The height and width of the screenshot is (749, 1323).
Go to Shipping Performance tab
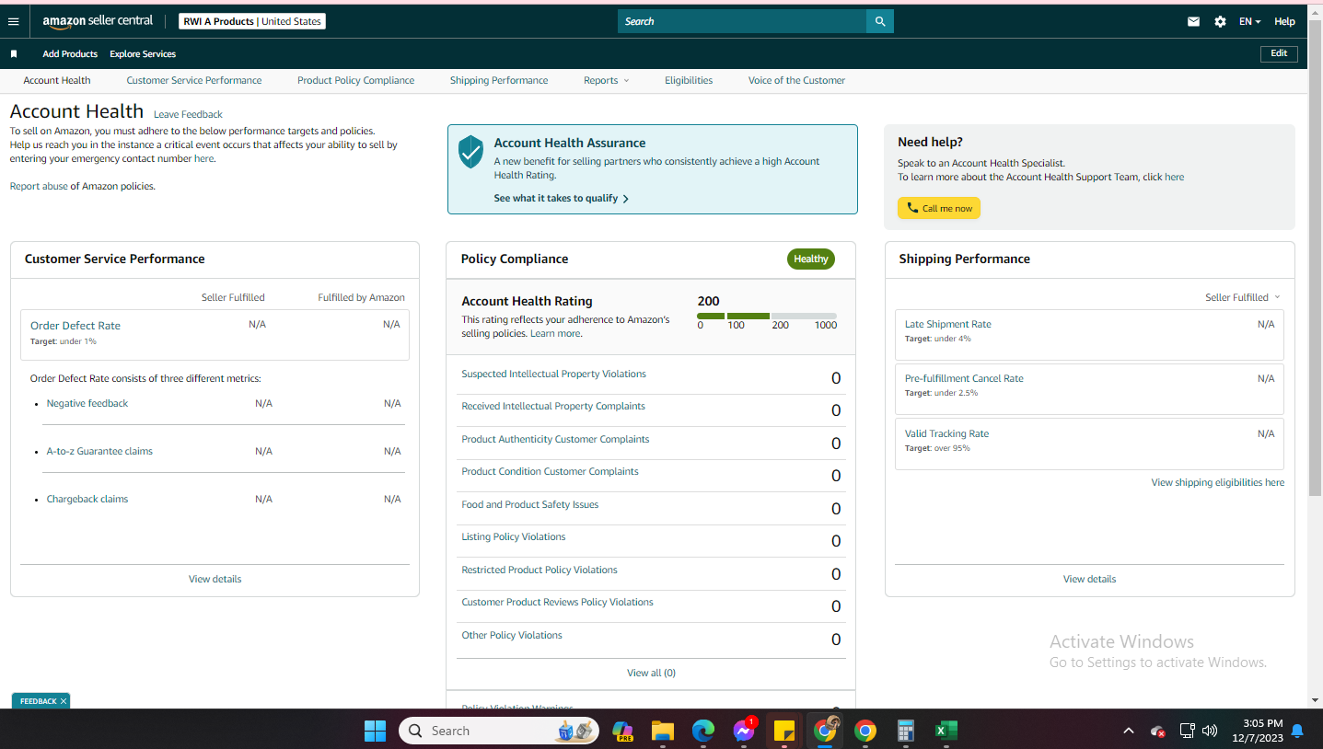[x=499, y=80]
